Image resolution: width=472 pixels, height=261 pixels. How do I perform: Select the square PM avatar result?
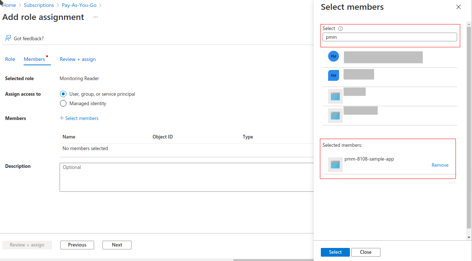coord(333,75)
